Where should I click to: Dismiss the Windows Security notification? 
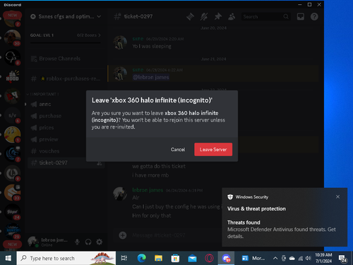tap(337, 196)
